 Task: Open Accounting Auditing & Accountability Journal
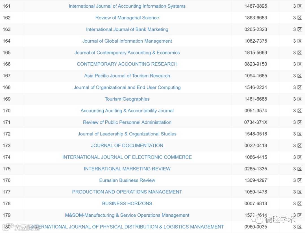(127, 111)
